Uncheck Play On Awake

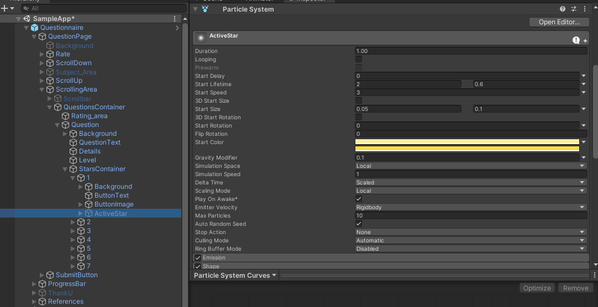359,199
